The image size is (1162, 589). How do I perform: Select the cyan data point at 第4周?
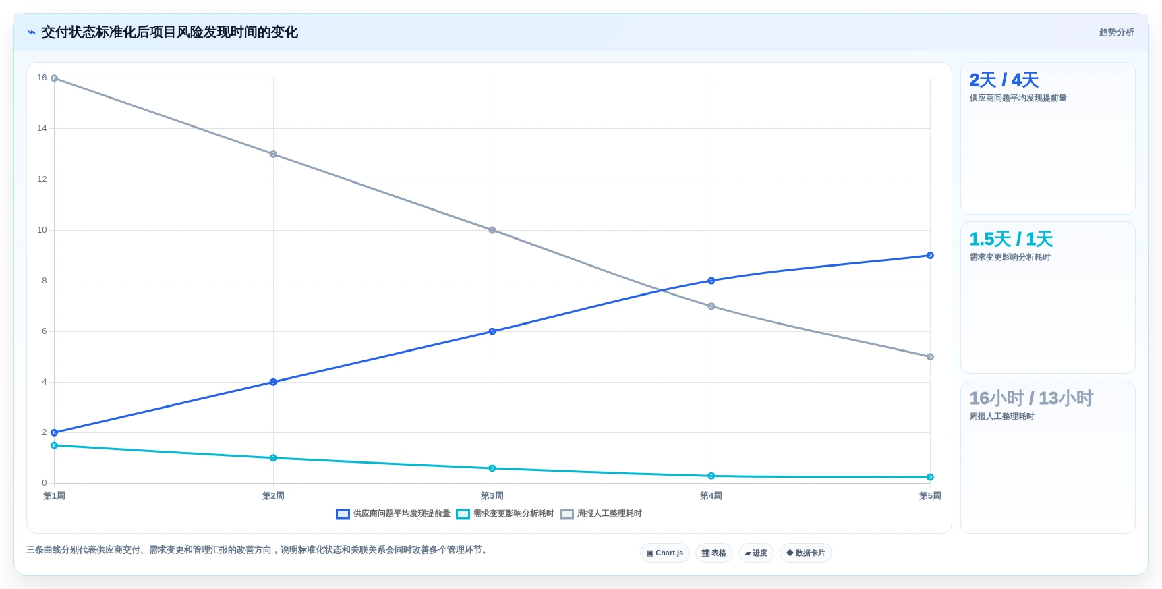[711, 476]
